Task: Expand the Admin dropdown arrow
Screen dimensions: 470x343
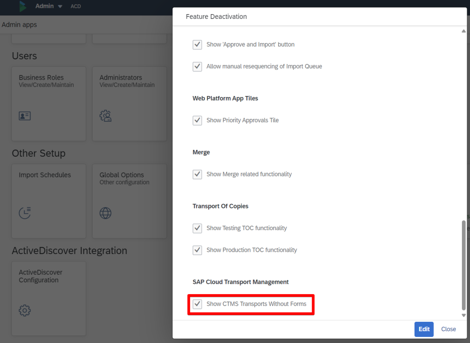Action: coord(60,7)
